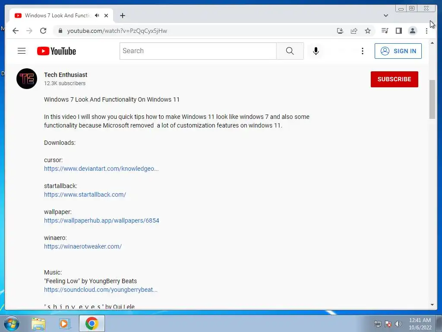Expand the tab search chevron

[x=386, y=16]
